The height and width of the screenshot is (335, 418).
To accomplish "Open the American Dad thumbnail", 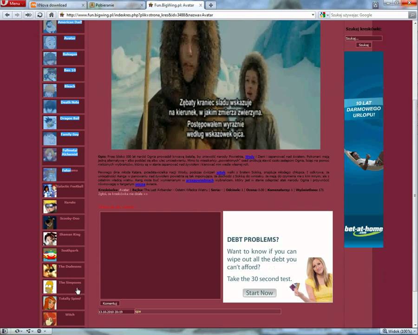I will 50,27.
